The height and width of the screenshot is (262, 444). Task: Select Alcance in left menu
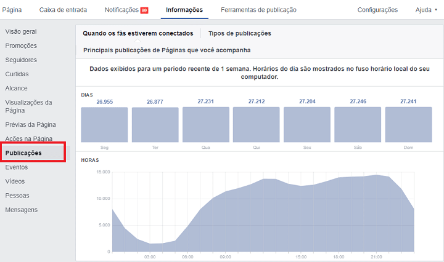(16, 88)
